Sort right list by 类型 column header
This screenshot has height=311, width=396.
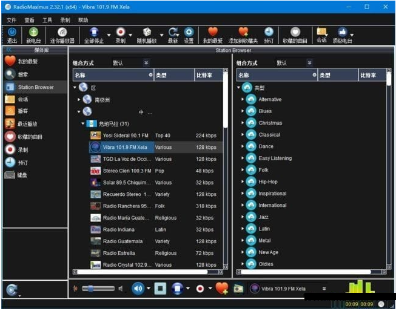[x=338, y=75]
